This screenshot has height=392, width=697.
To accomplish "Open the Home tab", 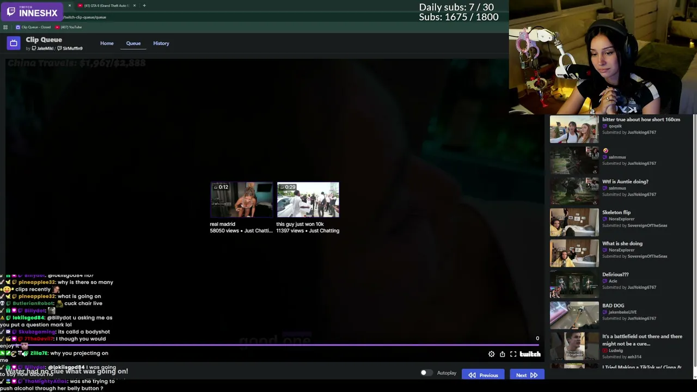I will pos(107,43).
